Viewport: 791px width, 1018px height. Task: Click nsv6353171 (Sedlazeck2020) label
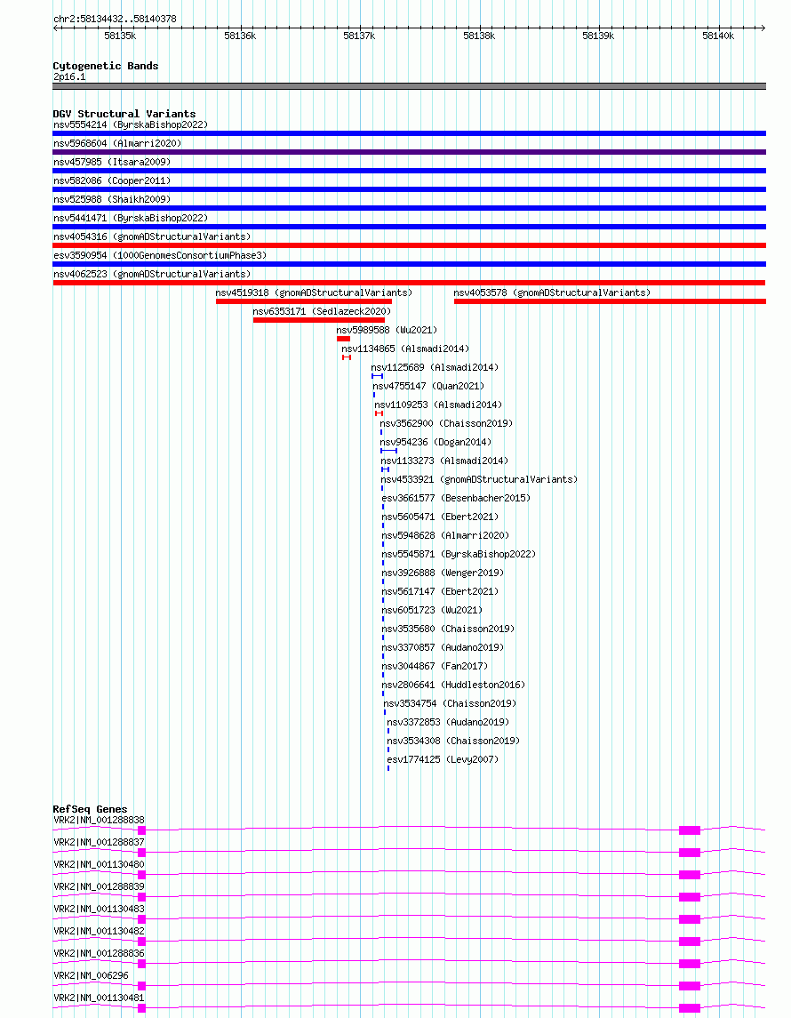(x=322, y=312)
